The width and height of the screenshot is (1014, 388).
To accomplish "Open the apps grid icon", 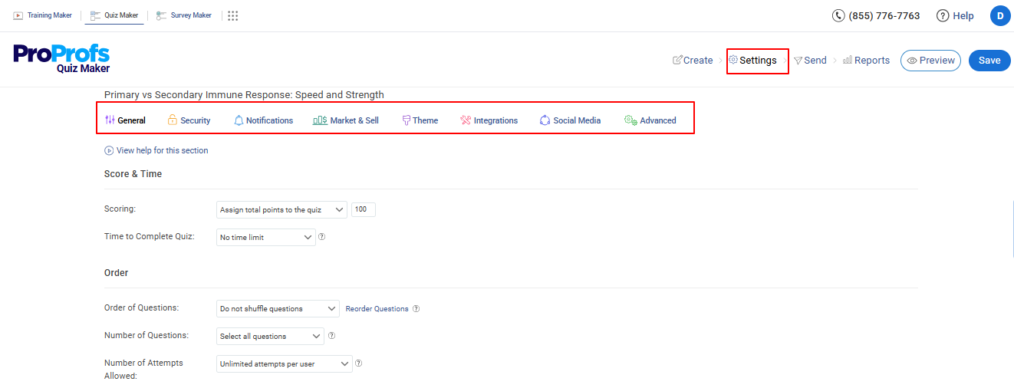I will (233, 15).
